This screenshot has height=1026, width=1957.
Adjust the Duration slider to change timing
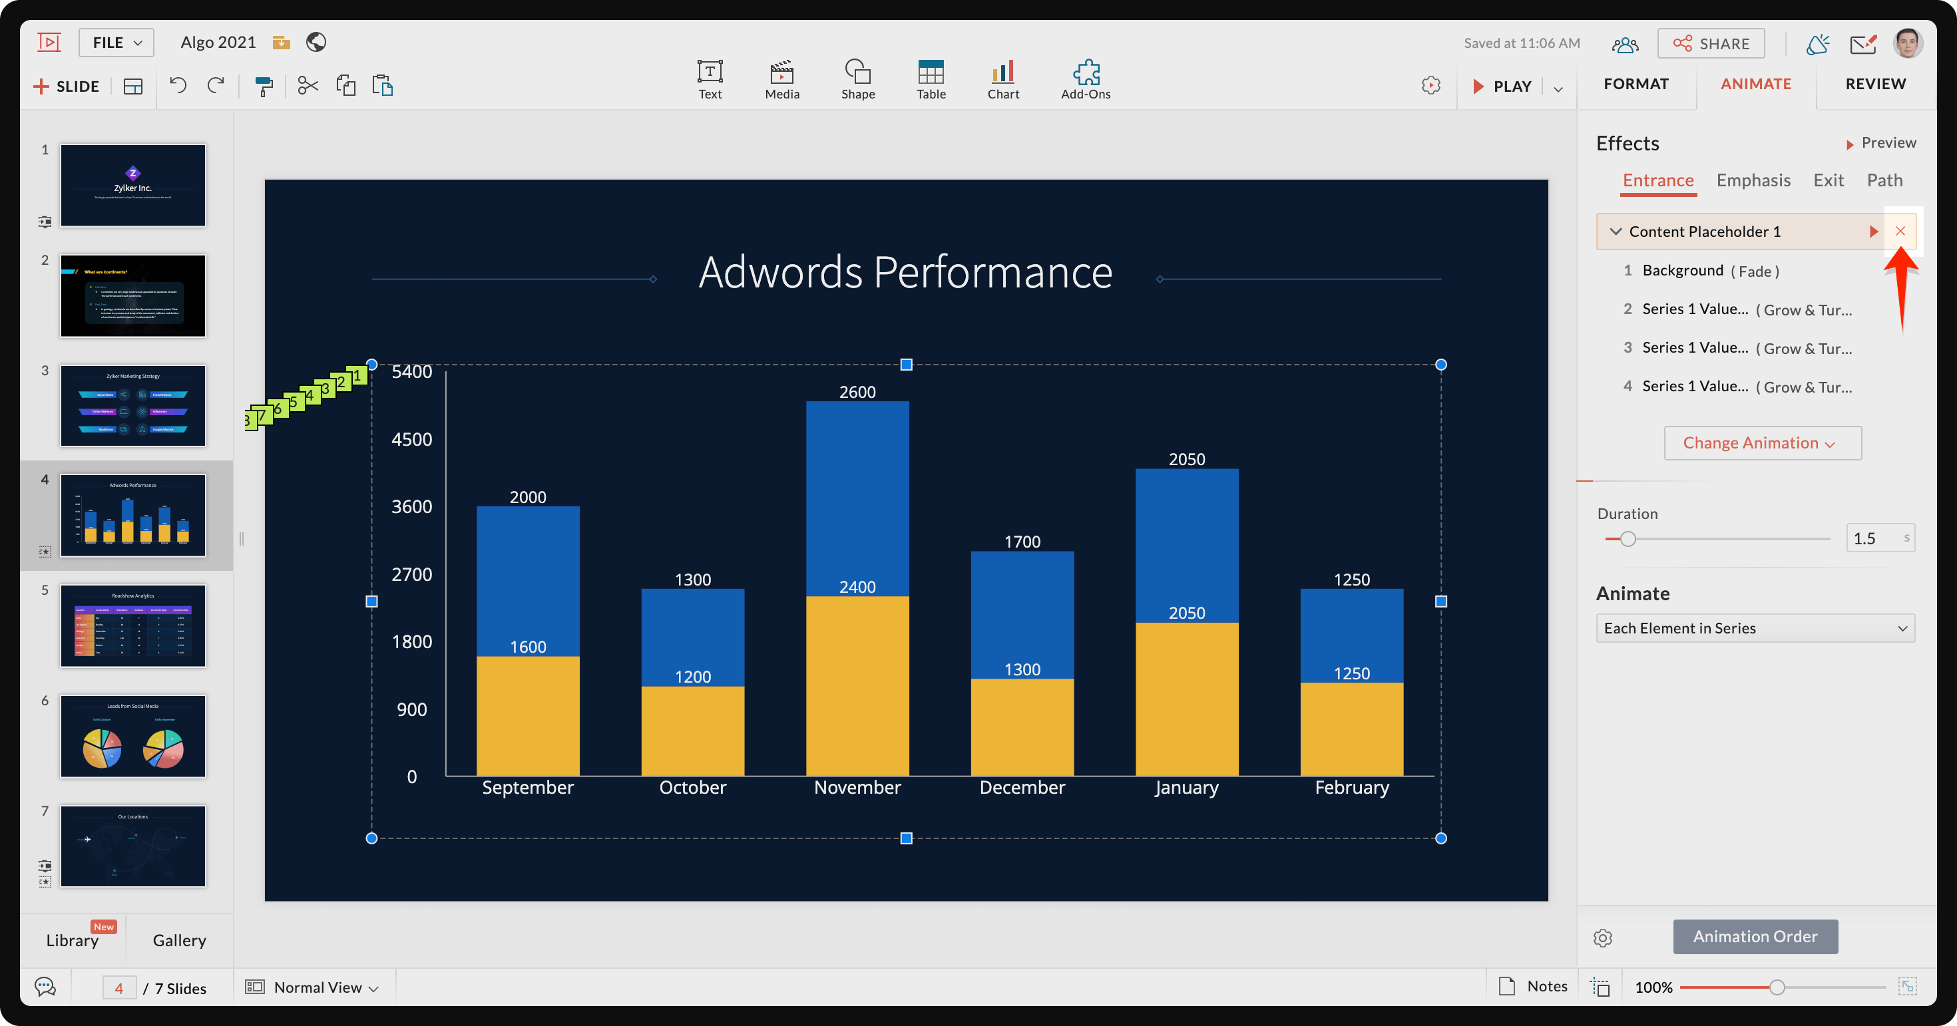[x=1630, y=538]
